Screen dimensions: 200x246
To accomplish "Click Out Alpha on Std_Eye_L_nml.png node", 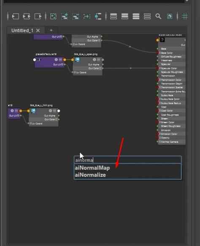I will pos(50,116).
